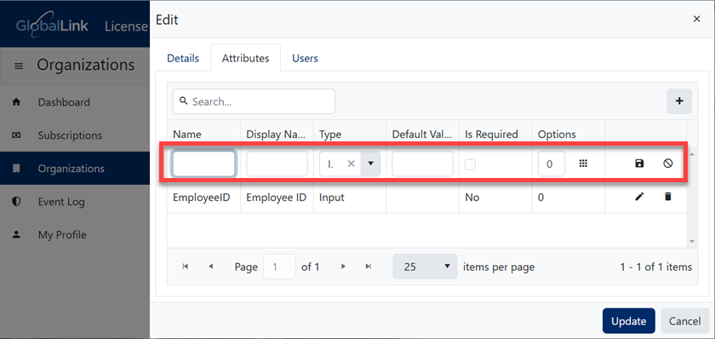
Task: Check the Is Required checkbox
Action: [470, 164]
